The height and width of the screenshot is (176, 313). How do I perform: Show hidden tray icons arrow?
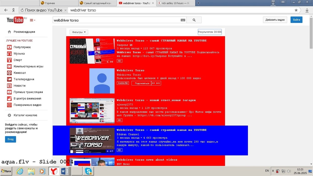[273, 171]
